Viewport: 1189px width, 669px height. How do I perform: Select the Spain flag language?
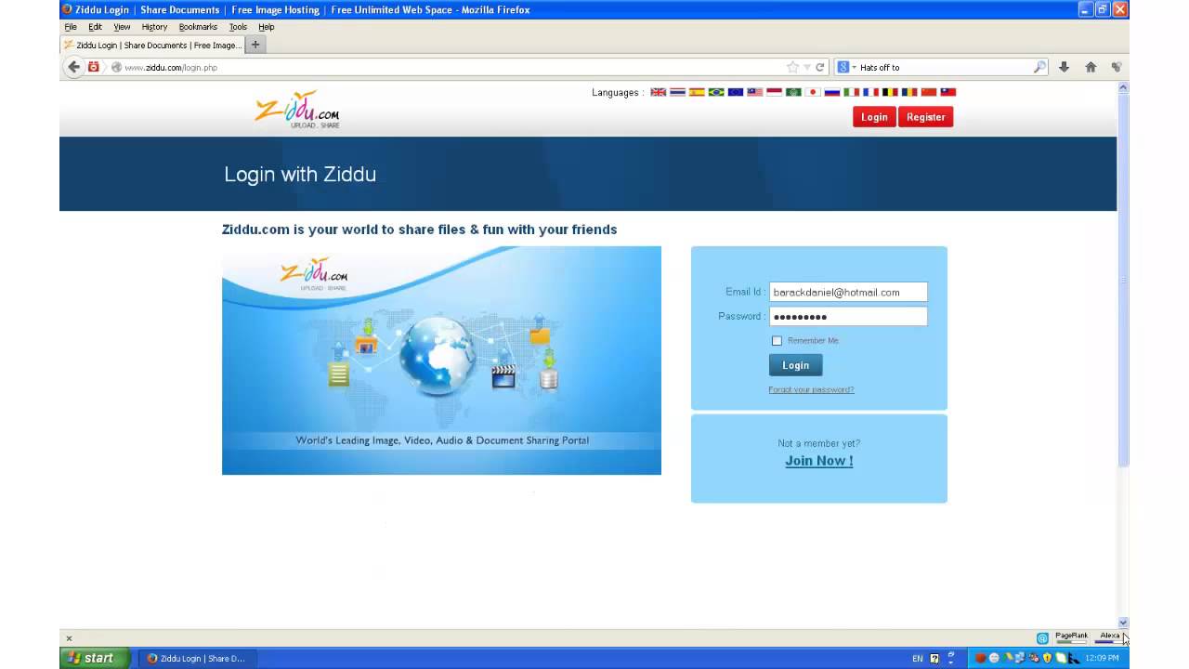(697, 92)
